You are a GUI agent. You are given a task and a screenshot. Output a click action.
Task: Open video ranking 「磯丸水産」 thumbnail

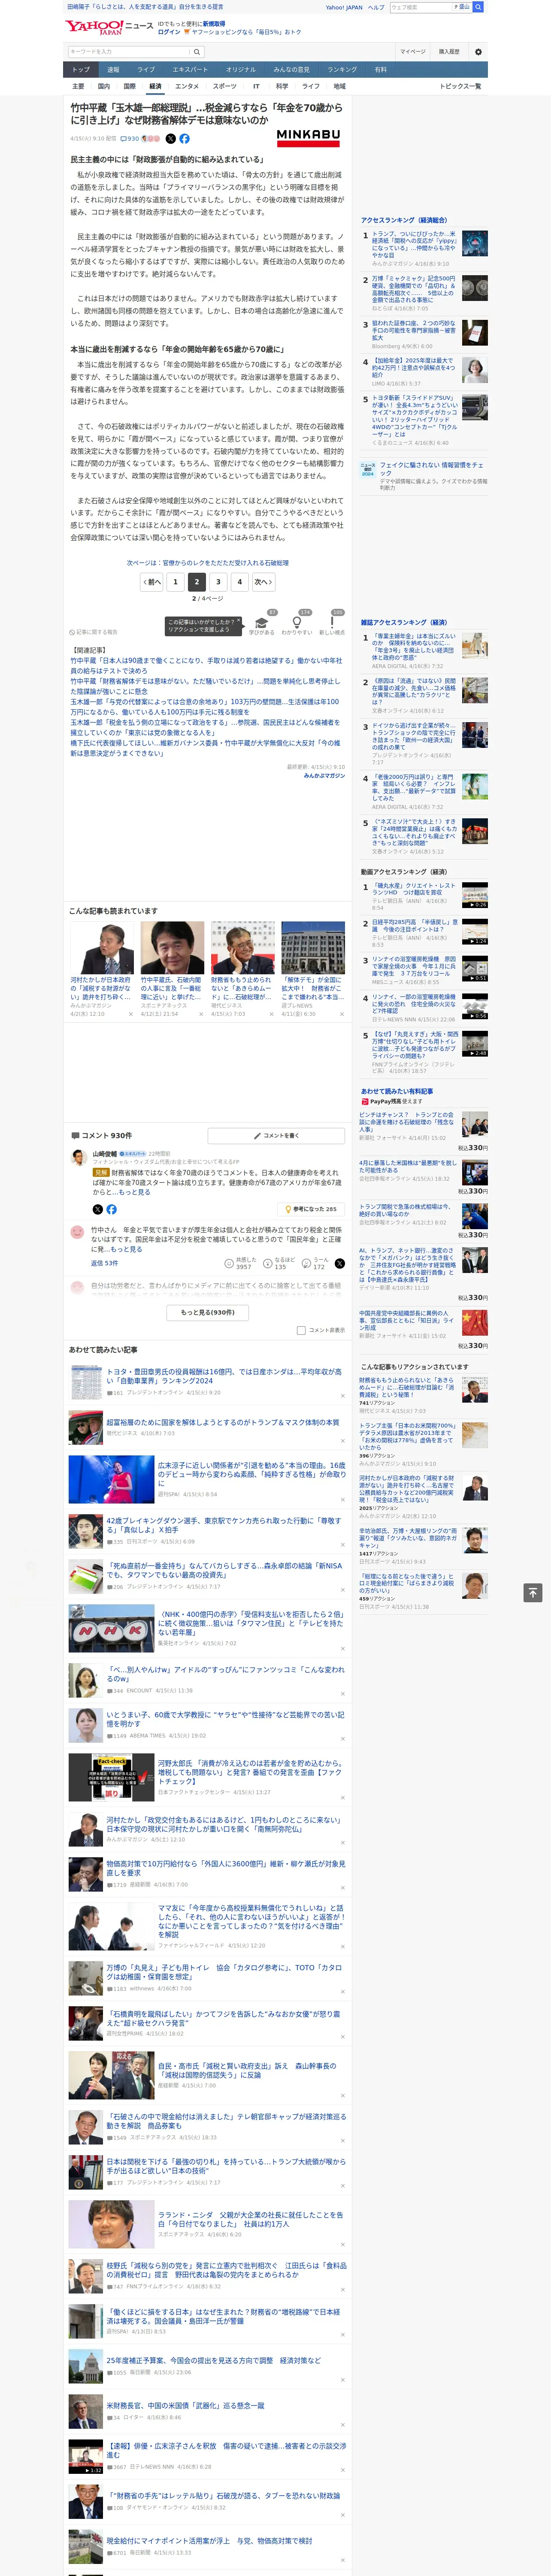[x=475, y=895]
